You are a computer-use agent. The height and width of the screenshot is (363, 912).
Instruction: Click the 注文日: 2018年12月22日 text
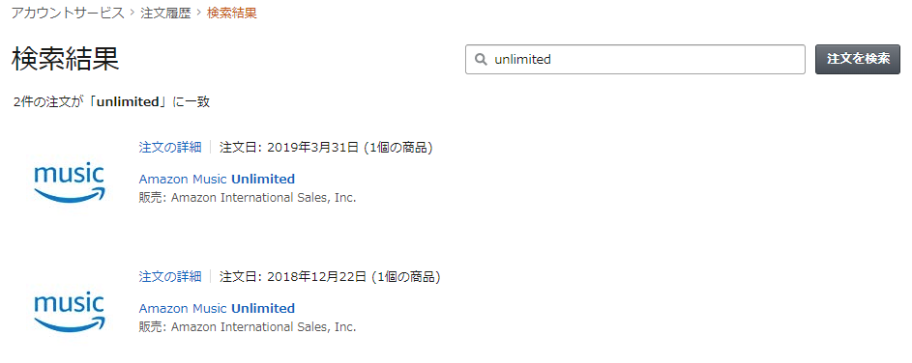coord(293,277)
